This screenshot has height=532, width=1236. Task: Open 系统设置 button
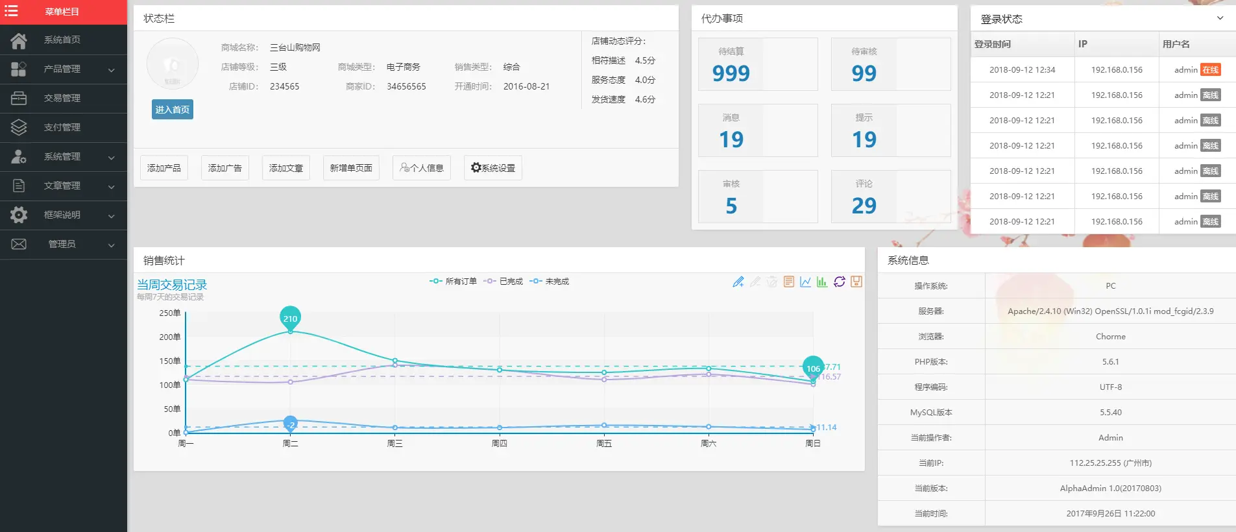point(493,168)
